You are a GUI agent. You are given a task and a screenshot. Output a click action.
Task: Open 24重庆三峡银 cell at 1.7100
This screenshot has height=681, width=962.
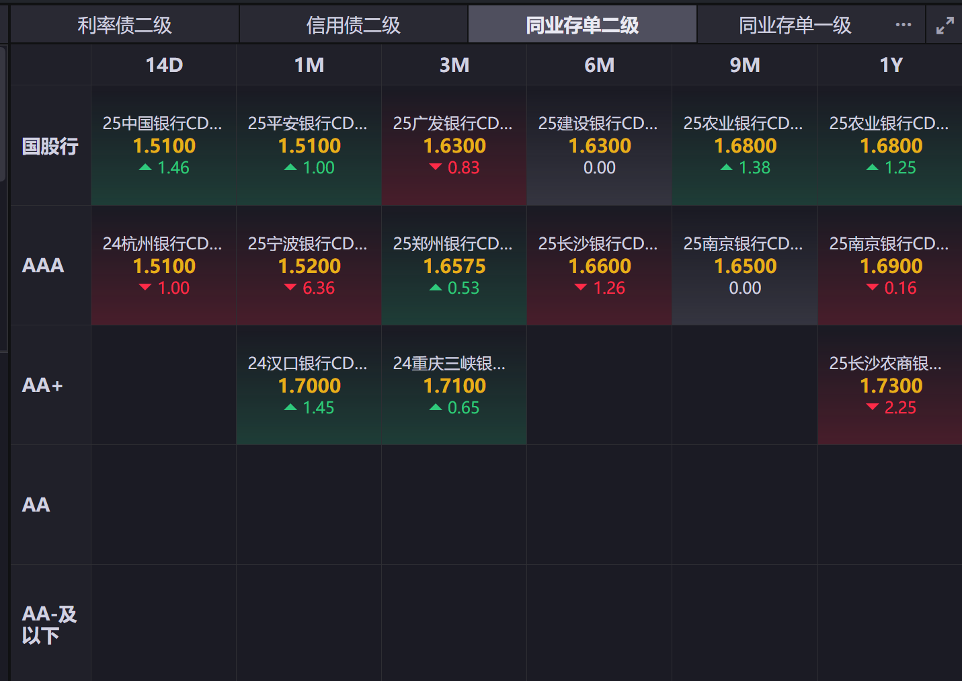[x=454, y=385]
